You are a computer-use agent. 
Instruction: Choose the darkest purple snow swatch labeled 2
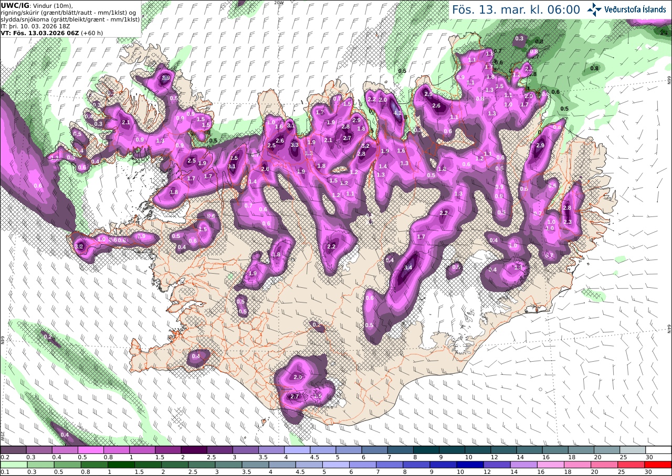tap(194, 450)
